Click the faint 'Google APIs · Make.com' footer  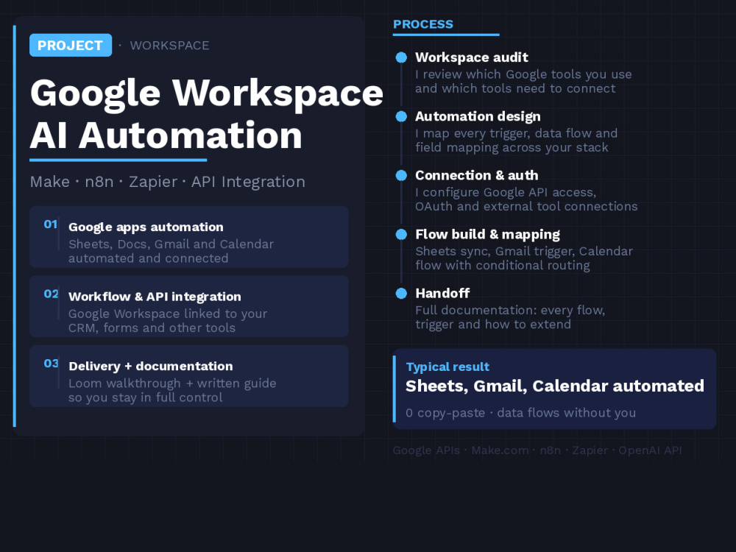(537, 450)
